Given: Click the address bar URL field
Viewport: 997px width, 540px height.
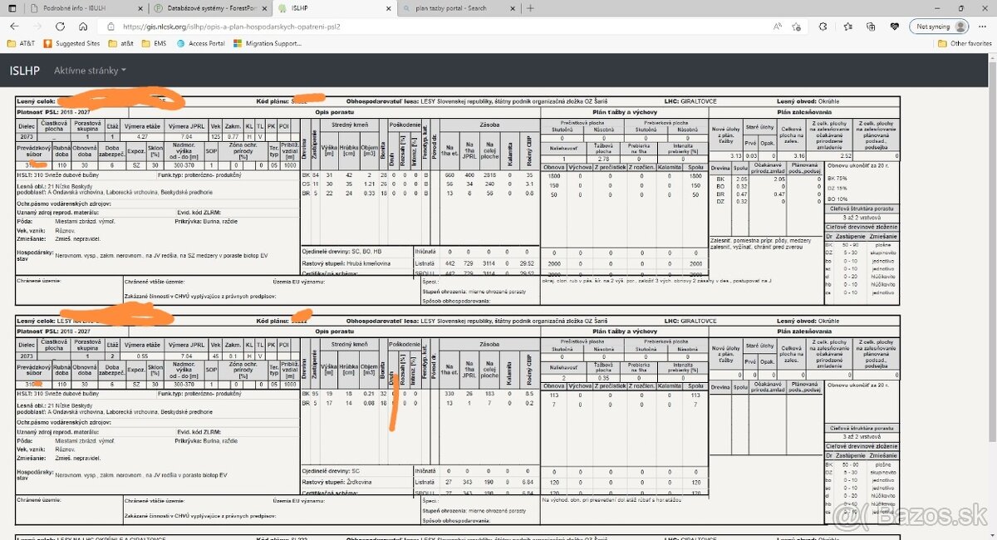Looking at the screenshot, I should tap(415, 27).
